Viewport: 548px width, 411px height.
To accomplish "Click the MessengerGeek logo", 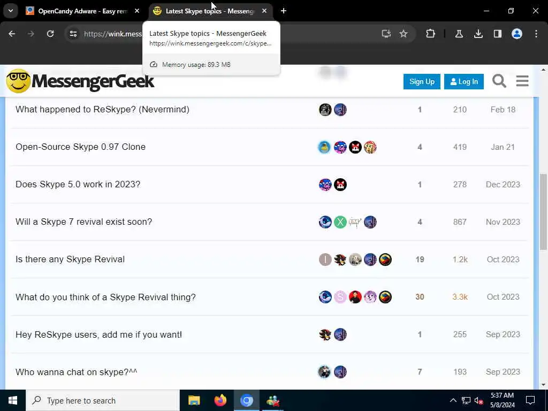I will [x=80, y=81].
